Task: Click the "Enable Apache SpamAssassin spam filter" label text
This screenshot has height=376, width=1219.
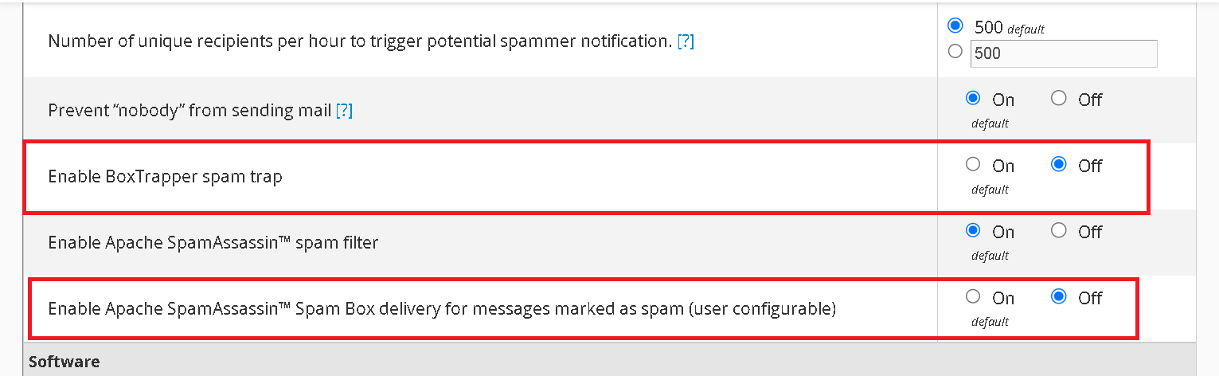Action: pyautogui.click(x=213, y=242)
